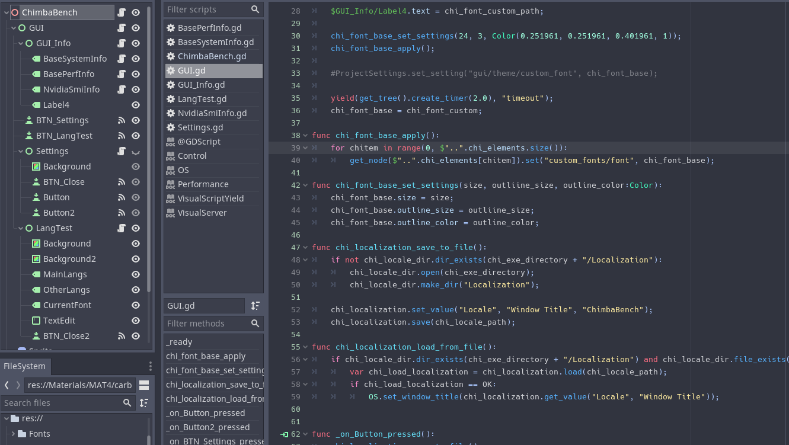Toggle visibility of LangTest node
This screenshot has height=445, width=789.
136,228
